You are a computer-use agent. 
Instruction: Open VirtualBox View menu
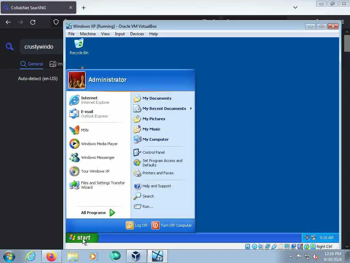pos(105,34)
